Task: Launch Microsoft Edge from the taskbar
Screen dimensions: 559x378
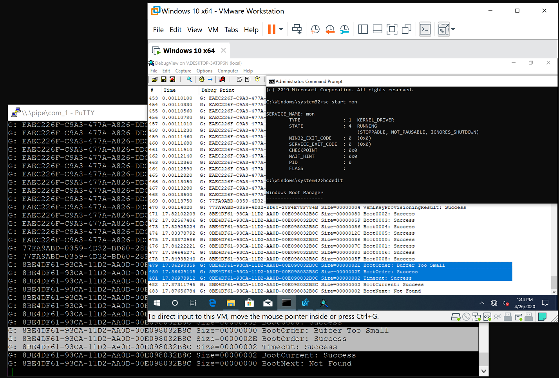Action: tap(212, 303)
